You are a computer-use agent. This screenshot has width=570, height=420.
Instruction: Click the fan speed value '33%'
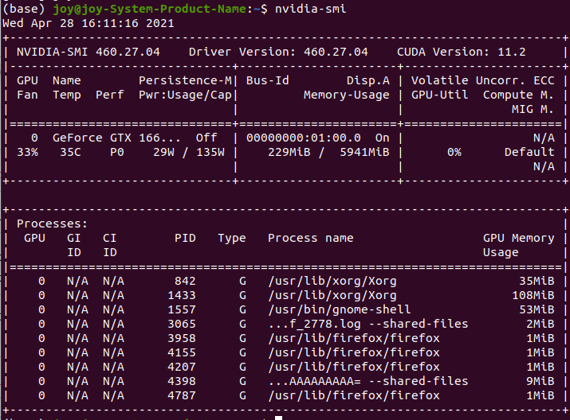point(27,153)
